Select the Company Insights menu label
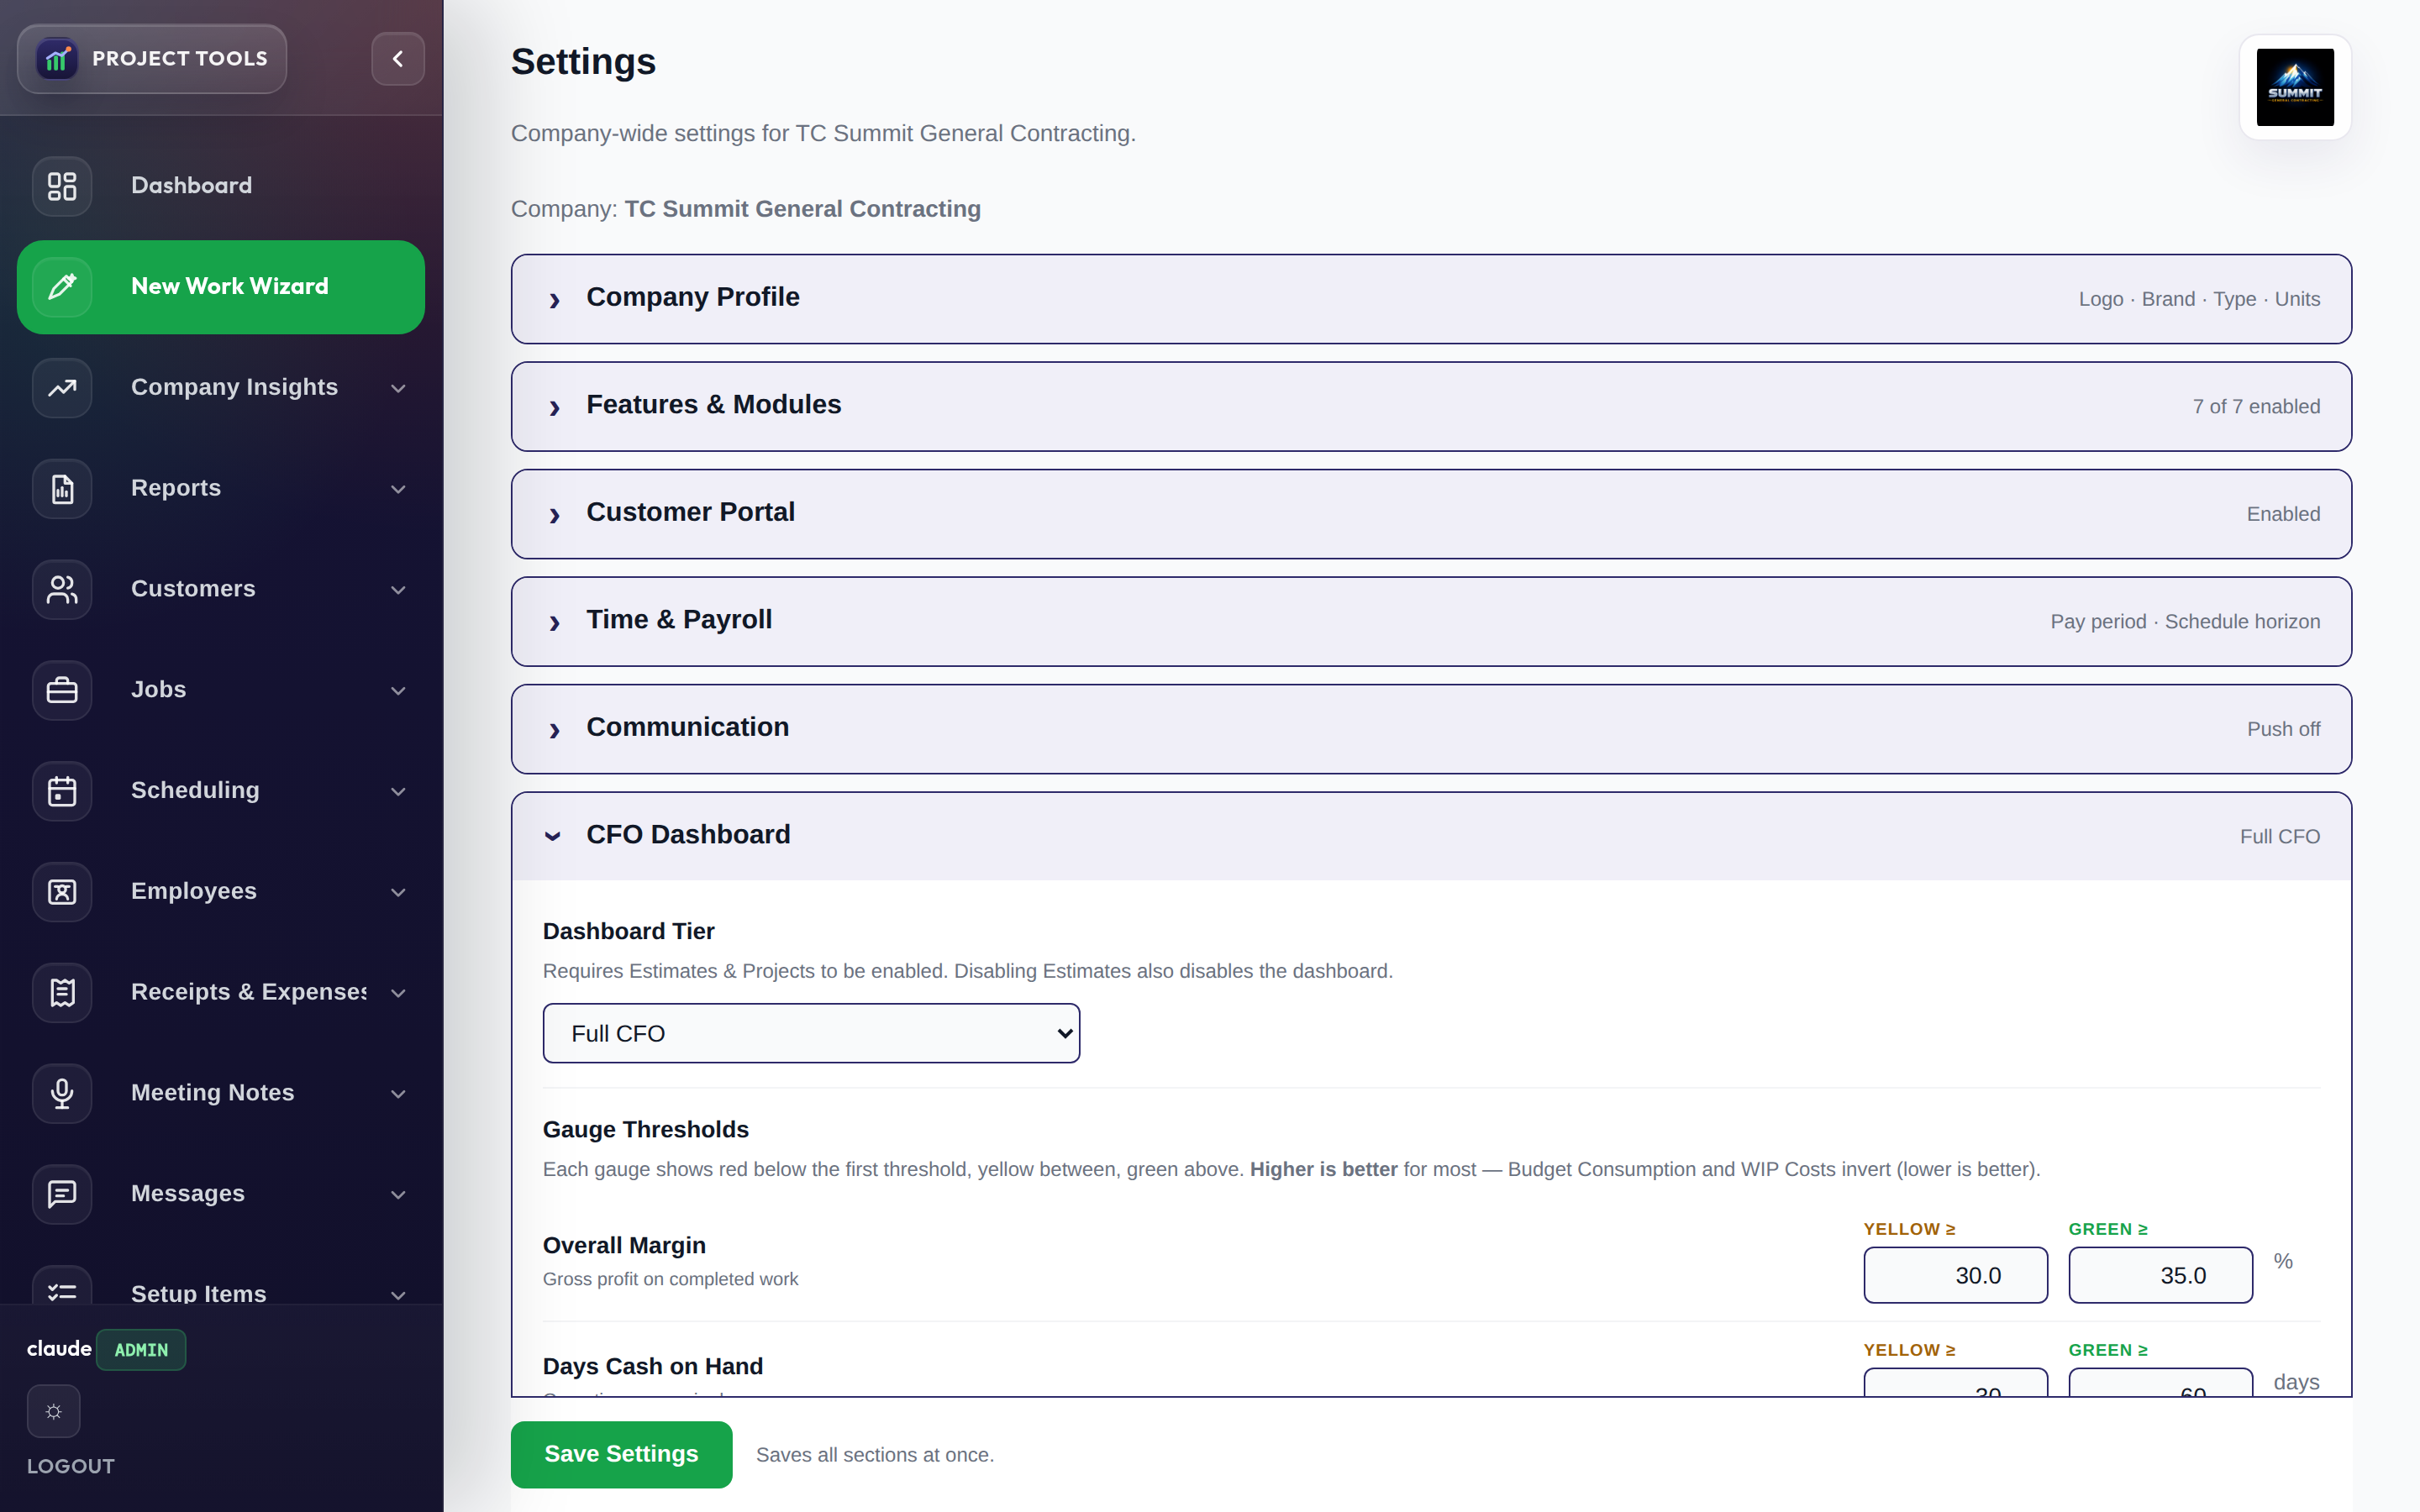The height and width of the screenshot is (1512, 2420). click(x=234, y=387)
